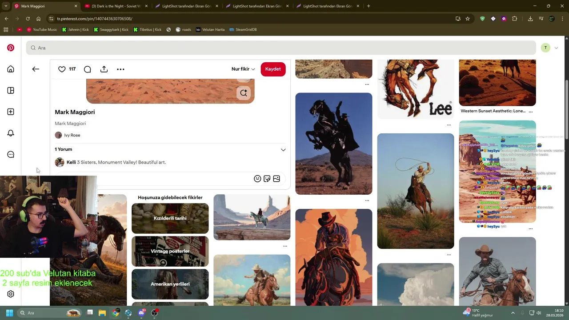The height and width of the screenshot is (320, 569).
Task: Click the red Kaydet button
Action: point(273,69)
